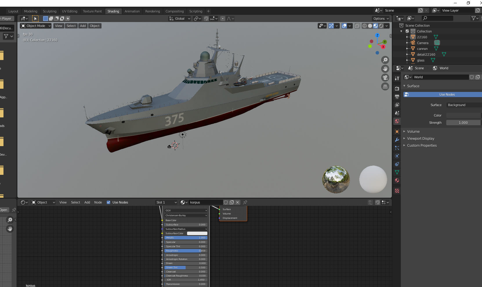The image size is (482, 287).
Task: Select the tweak select tool icon
Action: click(x=35, y=19)
